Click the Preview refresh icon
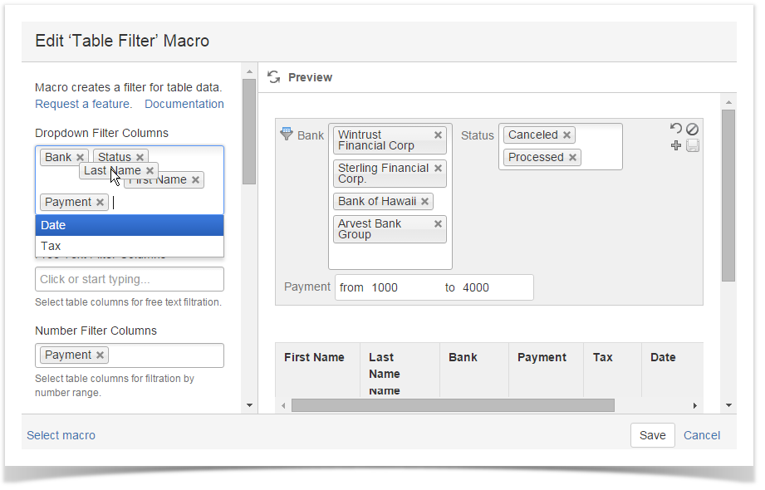This screenshot has width=765, height=490. 273,77
